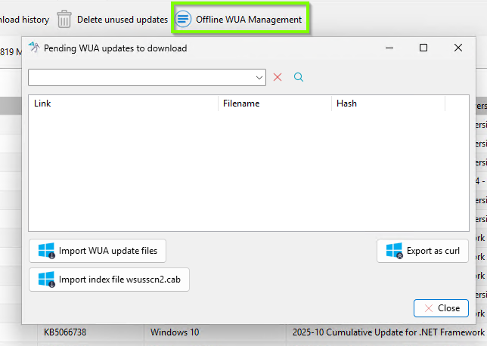Sort by the Filename column header
The width and height of the screenshot is (487, 346).
tap(275, 103)
